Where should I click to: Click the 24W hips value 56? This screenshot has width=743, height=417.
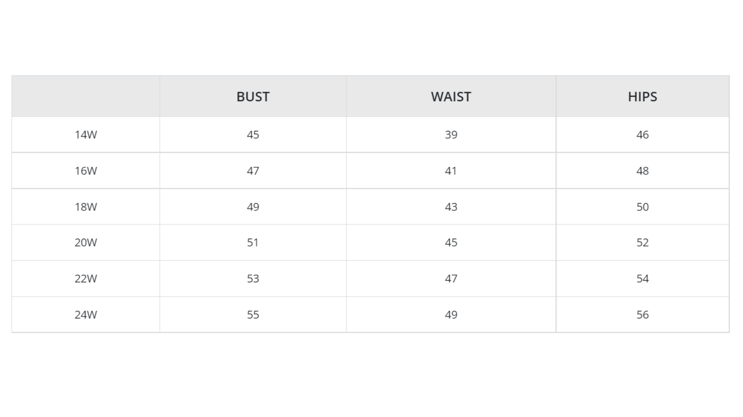(x=642, y=315)
